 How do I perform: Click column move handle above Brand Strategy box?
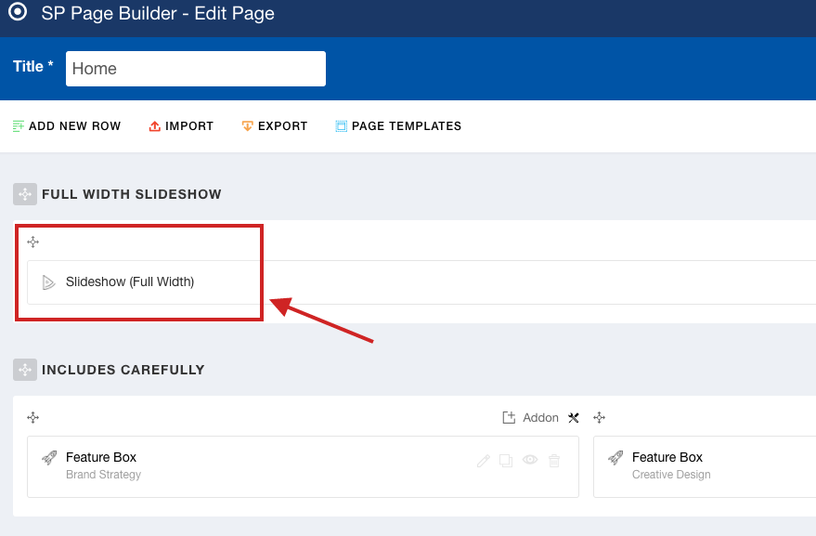tap(32, 417)
